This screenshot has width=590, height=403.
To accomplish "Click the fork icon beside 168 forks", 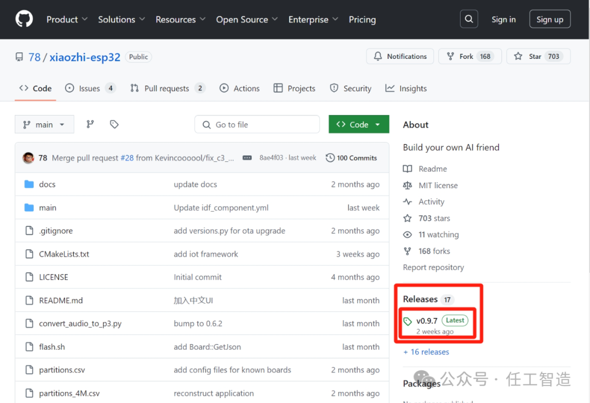I will coord(408,251).
